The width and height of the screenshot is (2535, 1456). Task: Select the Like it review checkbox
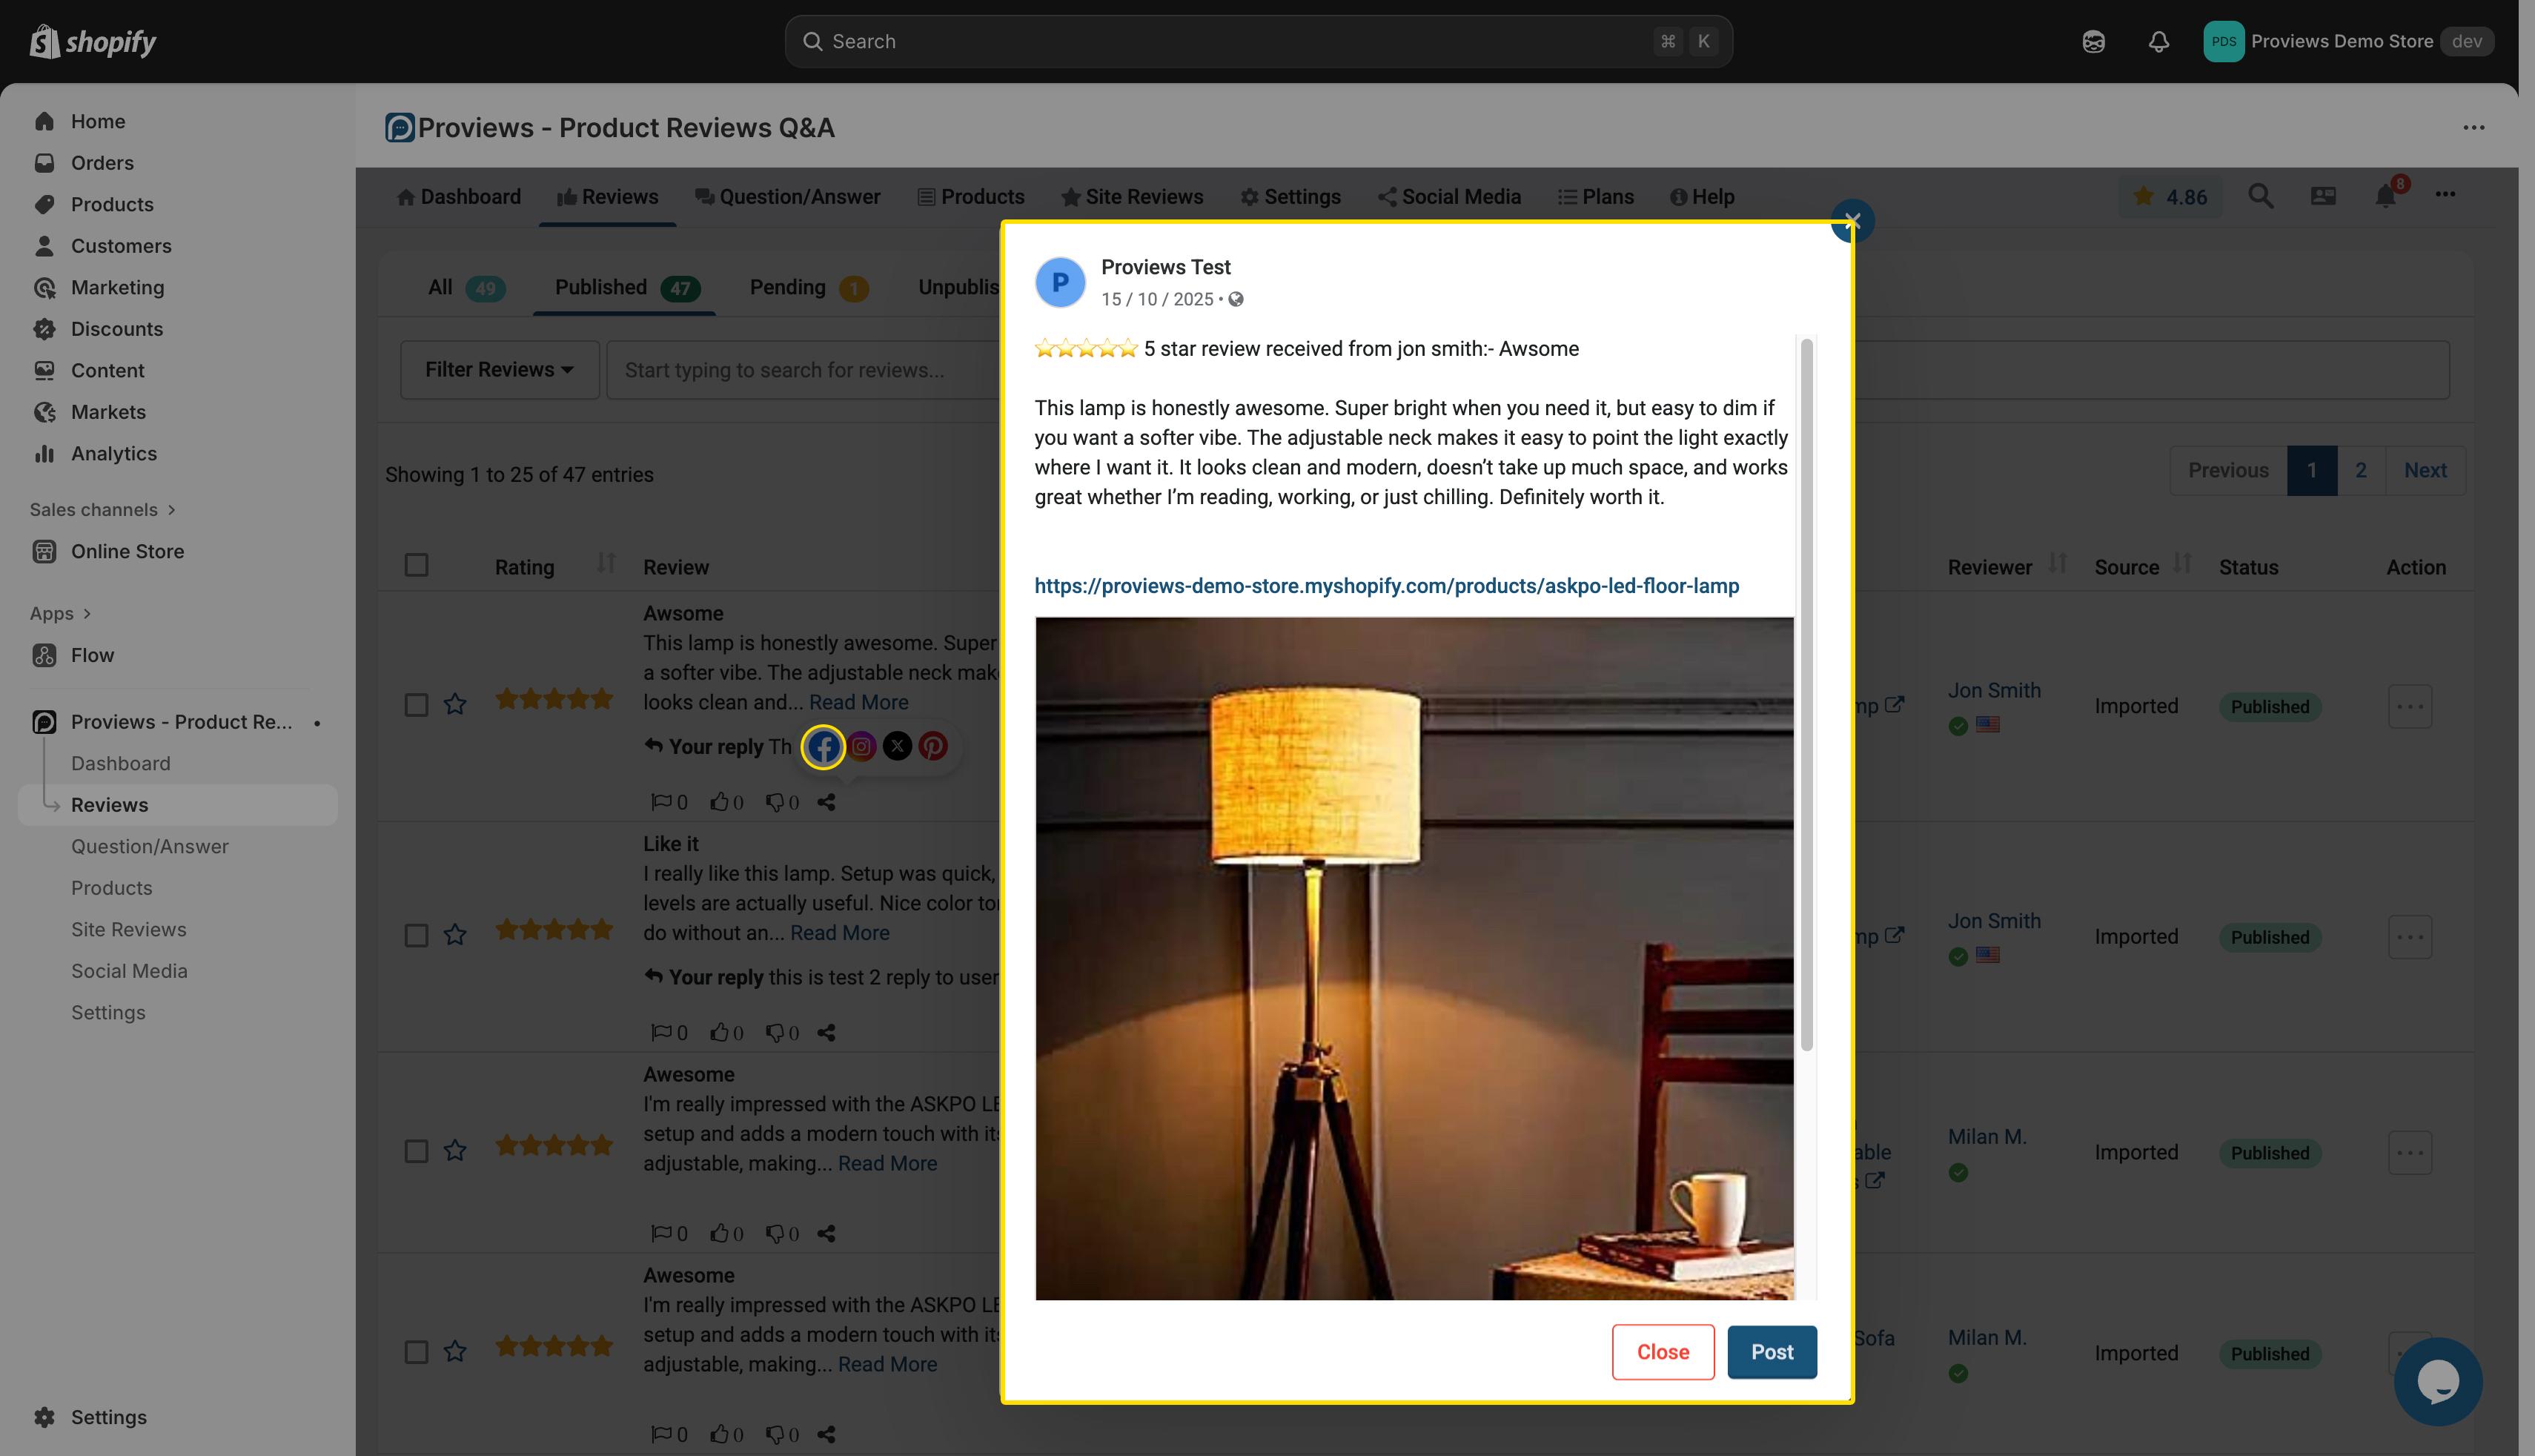(417, 935)
